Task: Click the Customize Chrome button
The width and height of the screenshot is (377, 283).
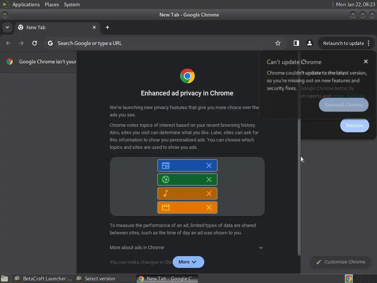Action: click(x=341, y=262)
